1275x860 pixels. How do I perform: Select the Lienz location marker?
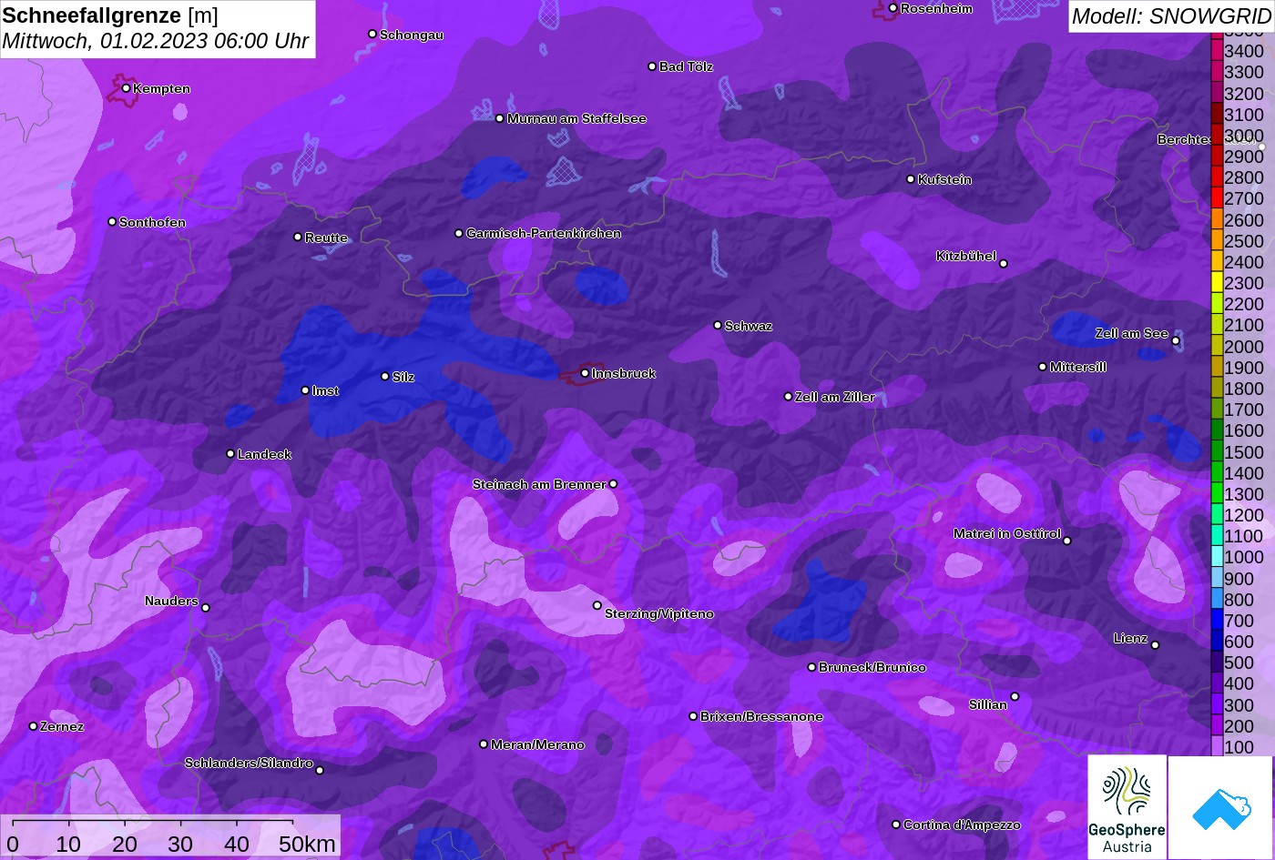tap(1155, 645)
